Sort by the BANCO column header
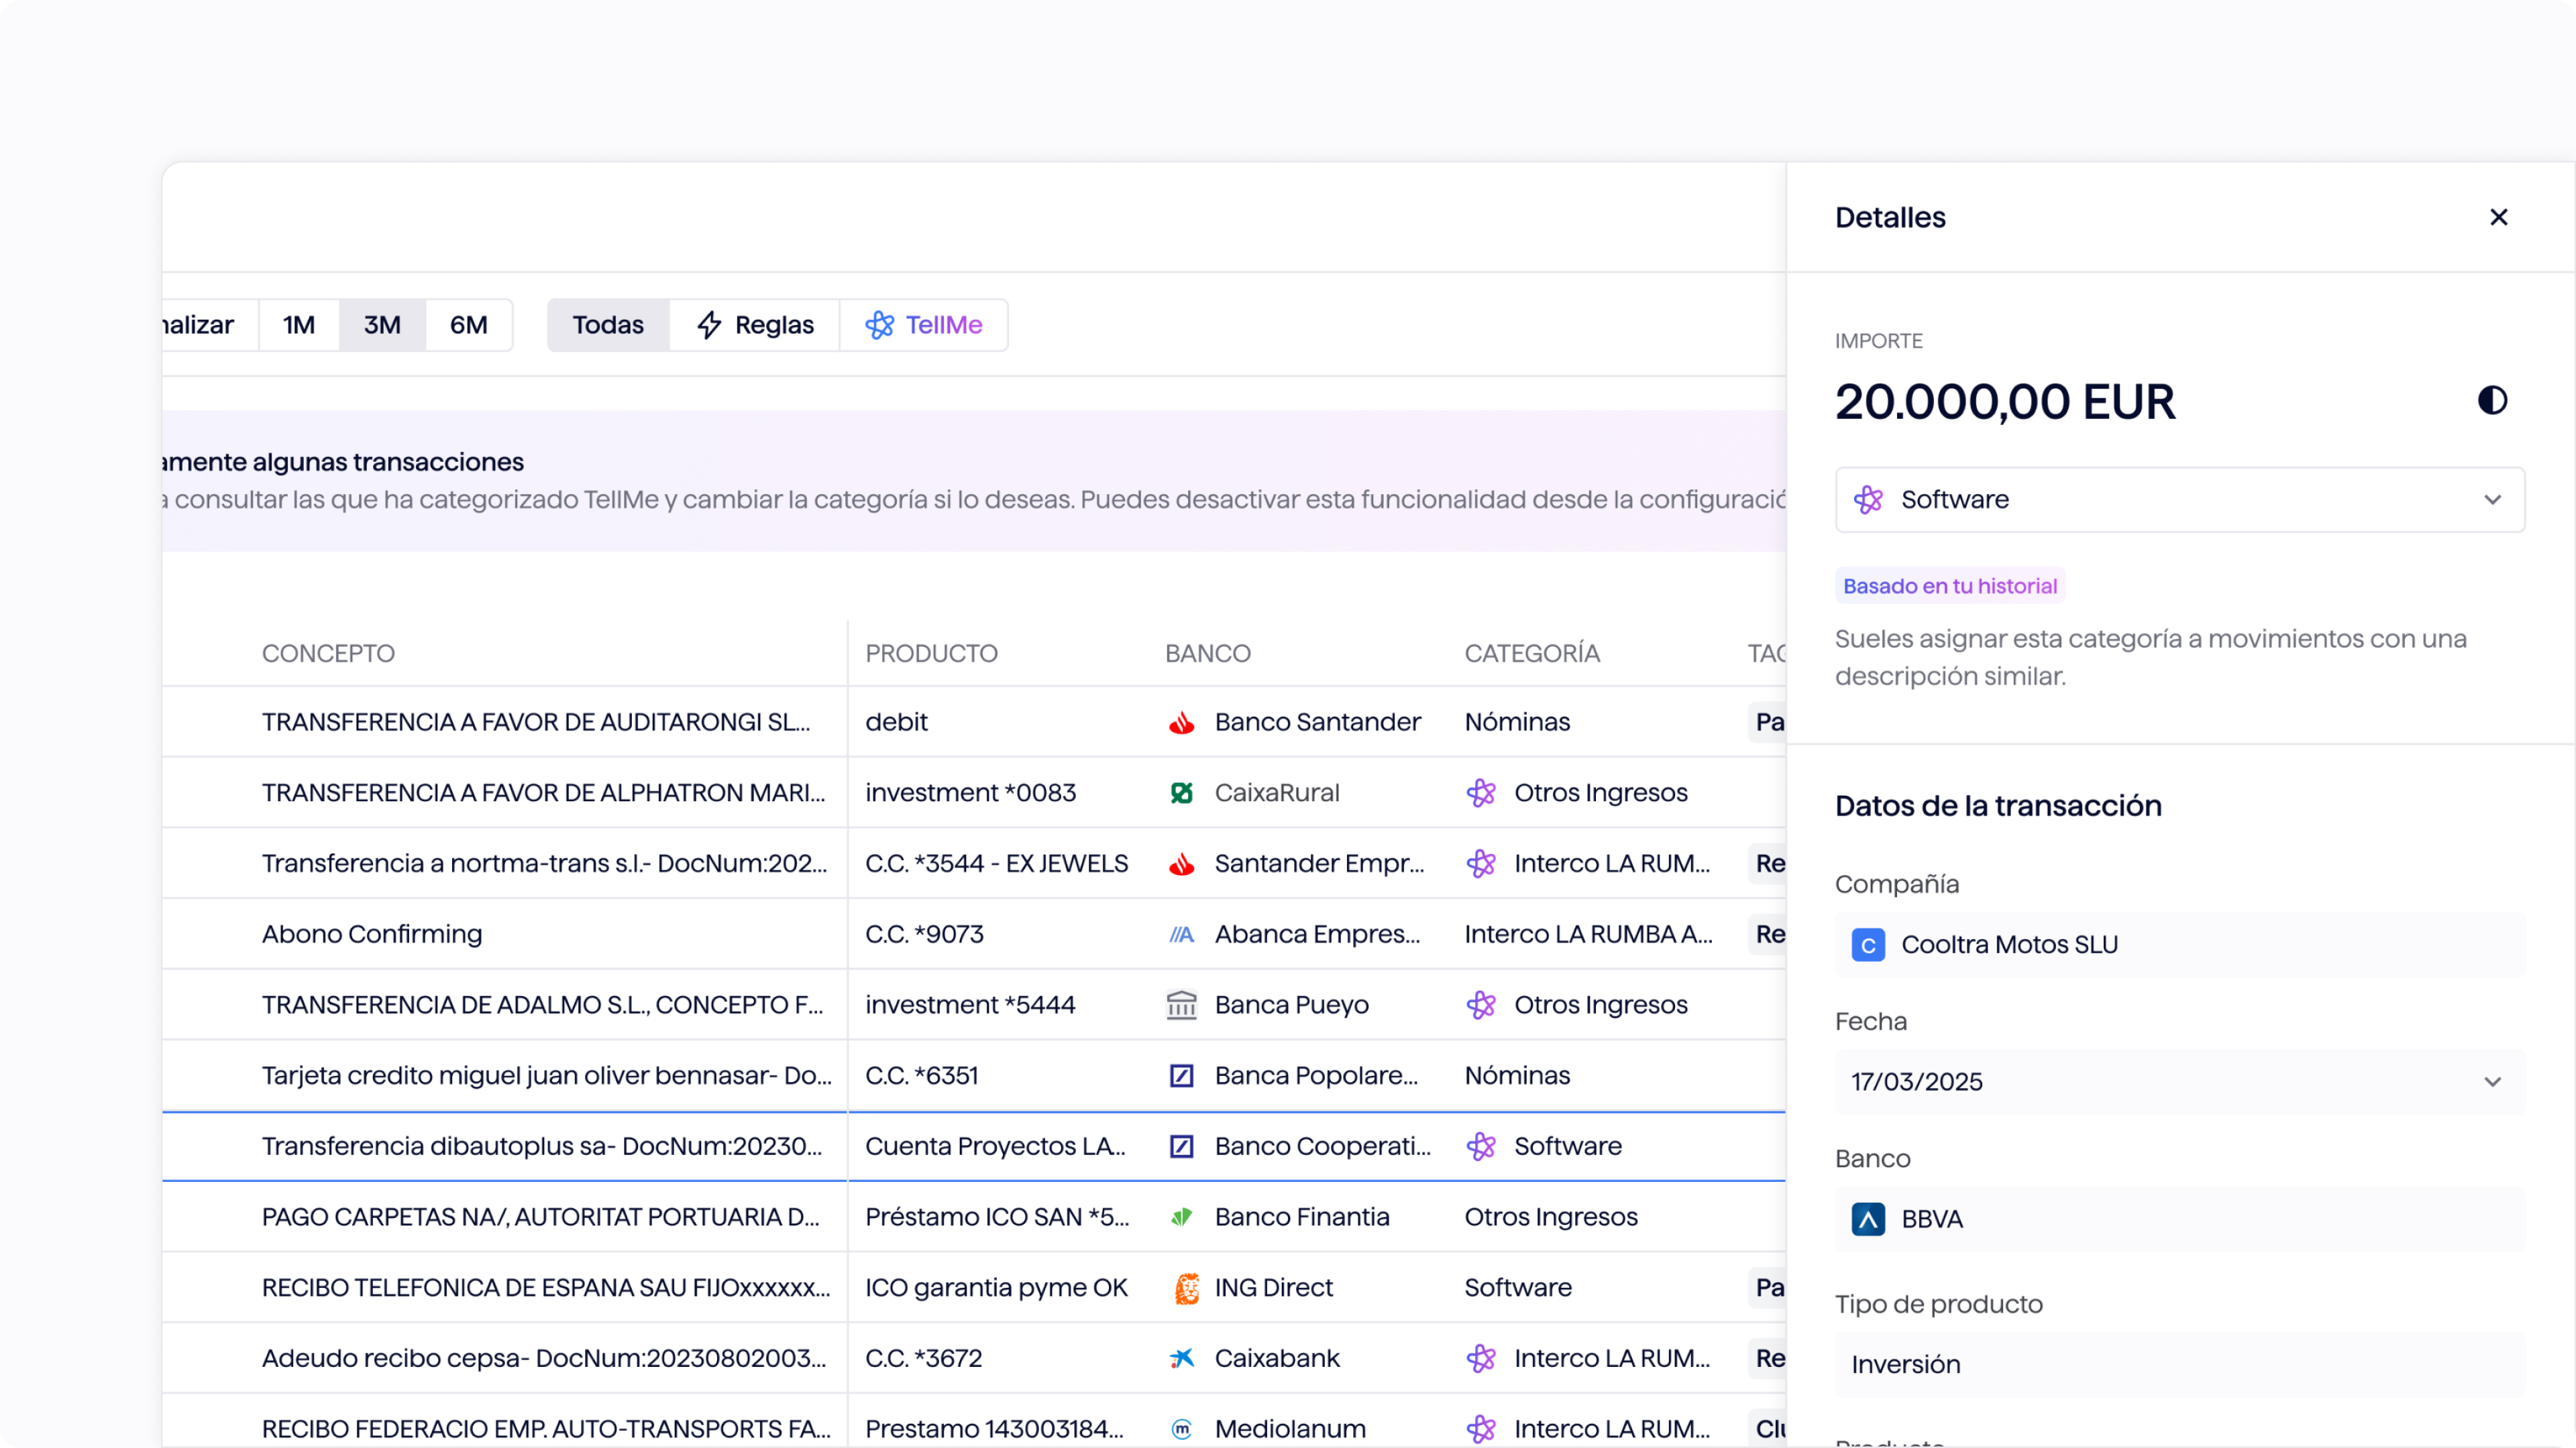 click(1208, 654)
